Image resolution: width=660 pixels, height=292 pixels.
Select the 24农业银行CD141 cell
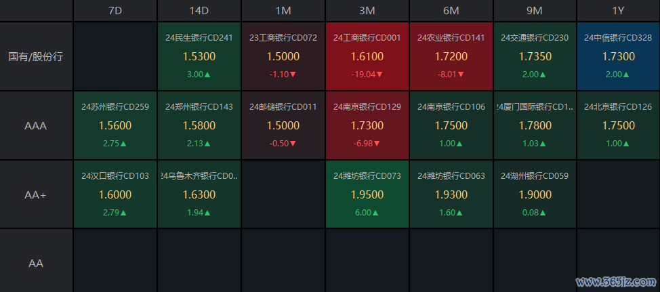point(451,57)
